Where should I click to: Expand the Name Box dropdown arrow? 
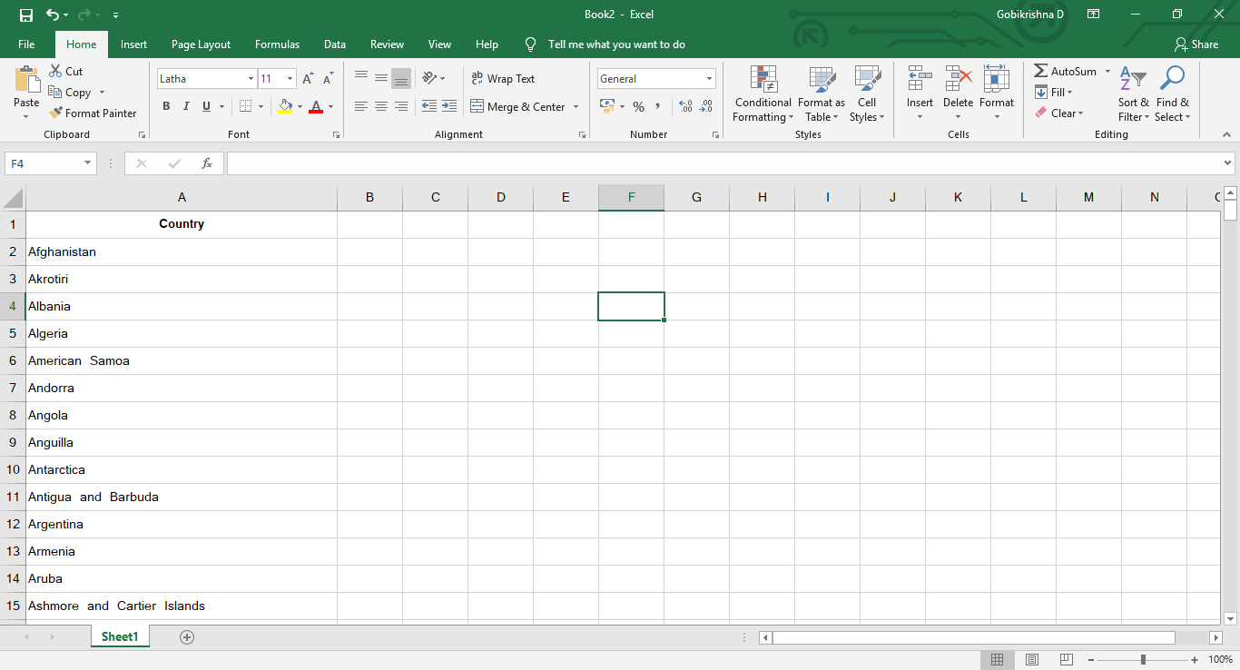88,163
